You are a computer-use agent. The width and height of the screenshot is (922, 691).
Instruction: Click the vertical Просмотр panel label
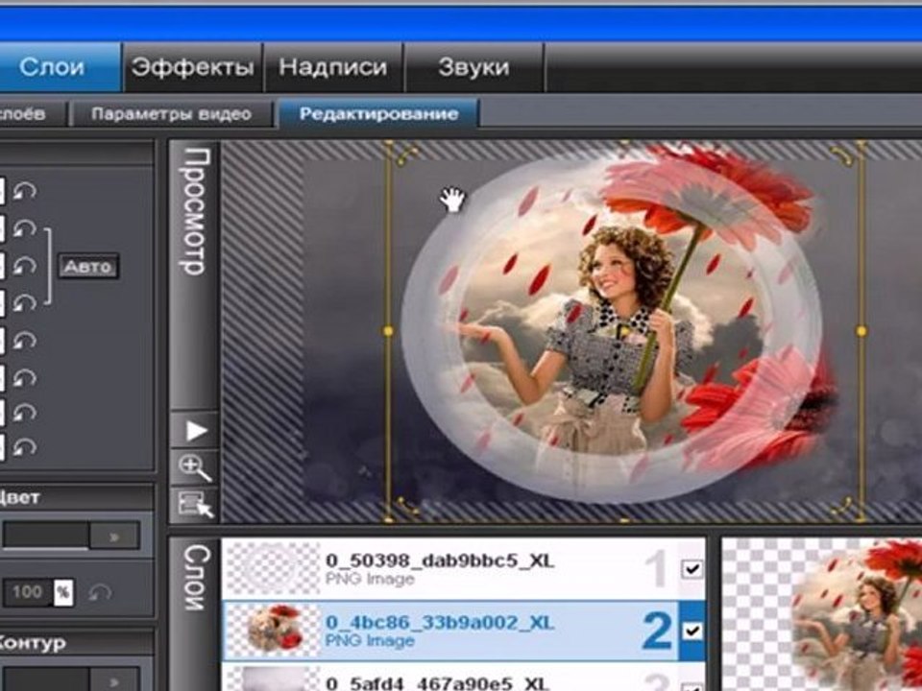pyautogui.click(x=196, y=211)
